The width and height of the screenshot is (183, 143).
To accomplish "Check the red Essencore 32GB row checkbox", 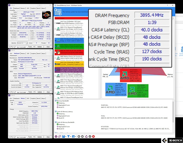I will [55, 52].
